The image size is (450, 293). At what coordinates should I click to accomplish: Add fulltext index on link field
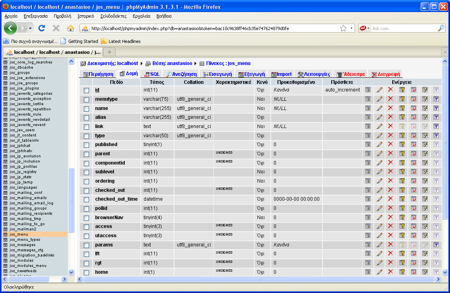coord(436,126)
